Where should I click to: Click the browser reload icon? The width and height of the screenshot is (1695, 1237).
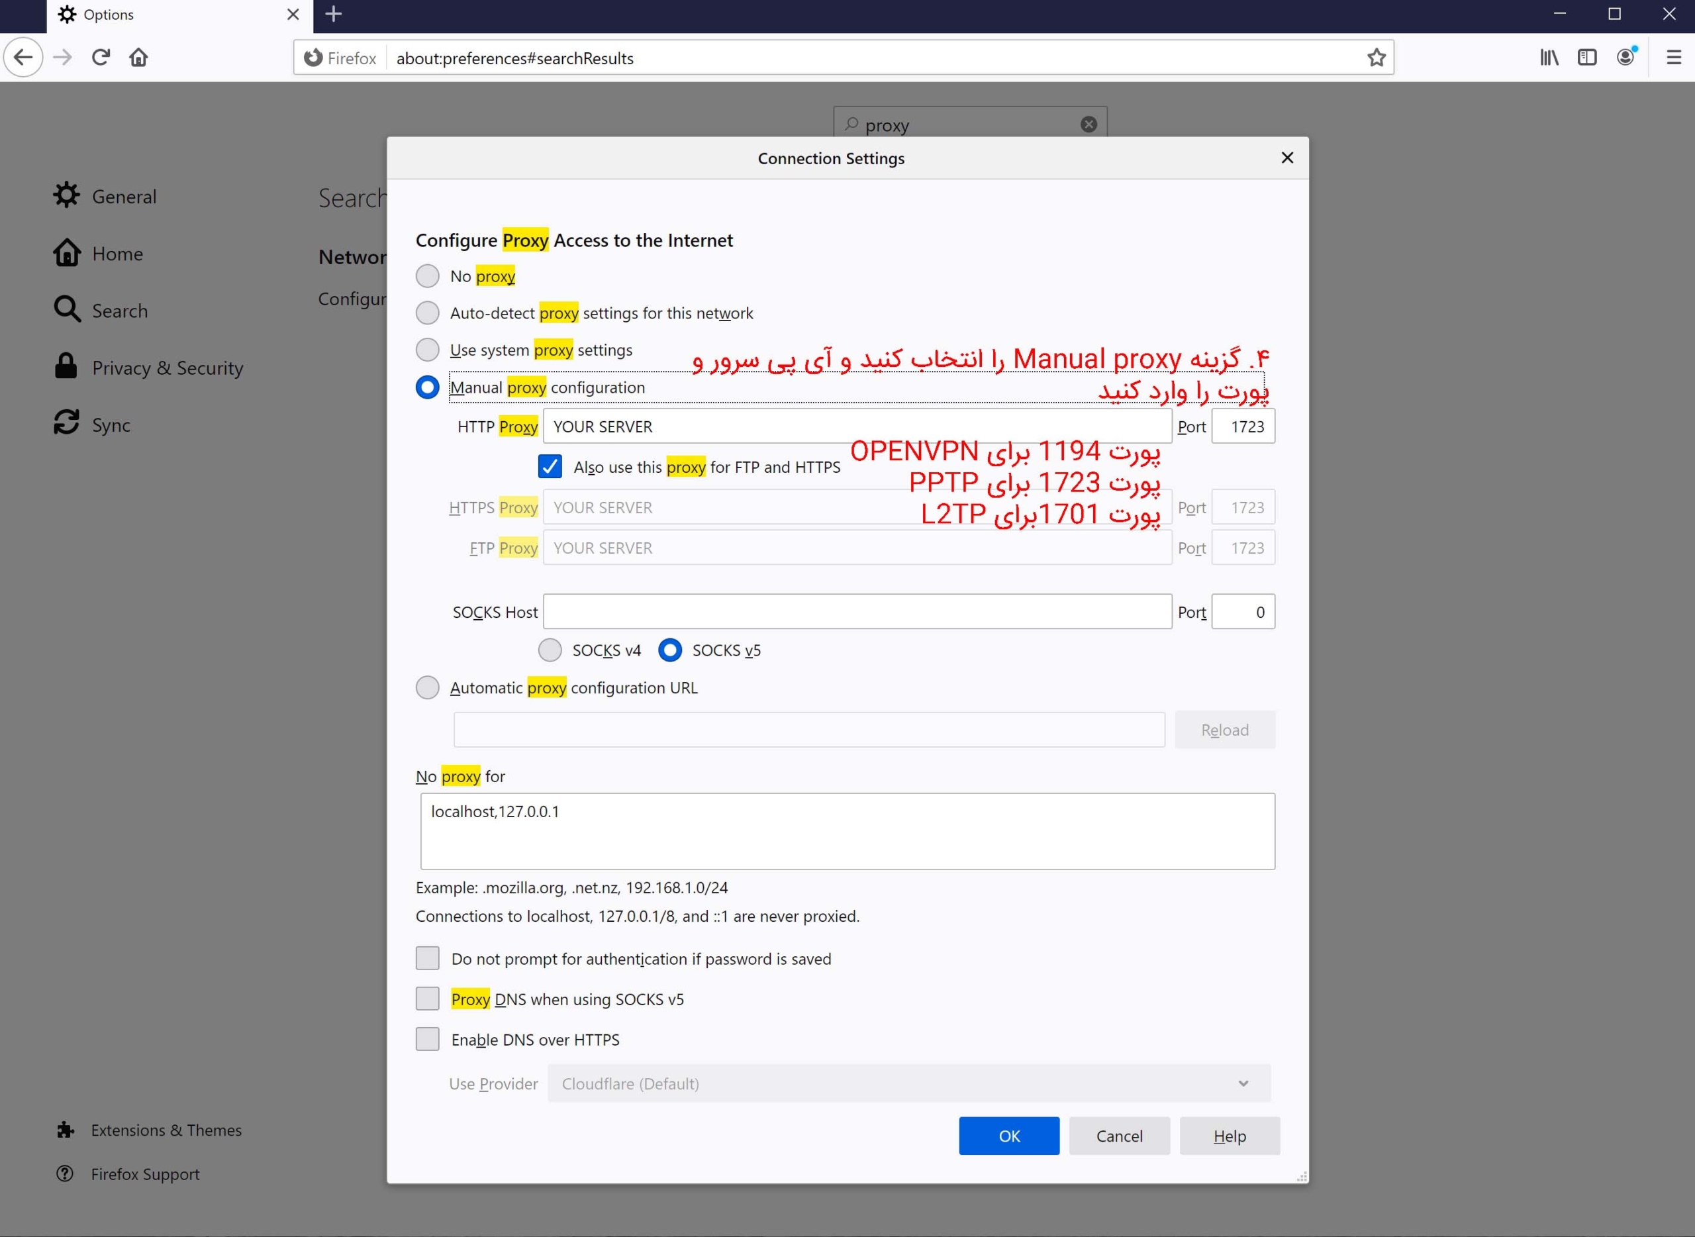101,58
